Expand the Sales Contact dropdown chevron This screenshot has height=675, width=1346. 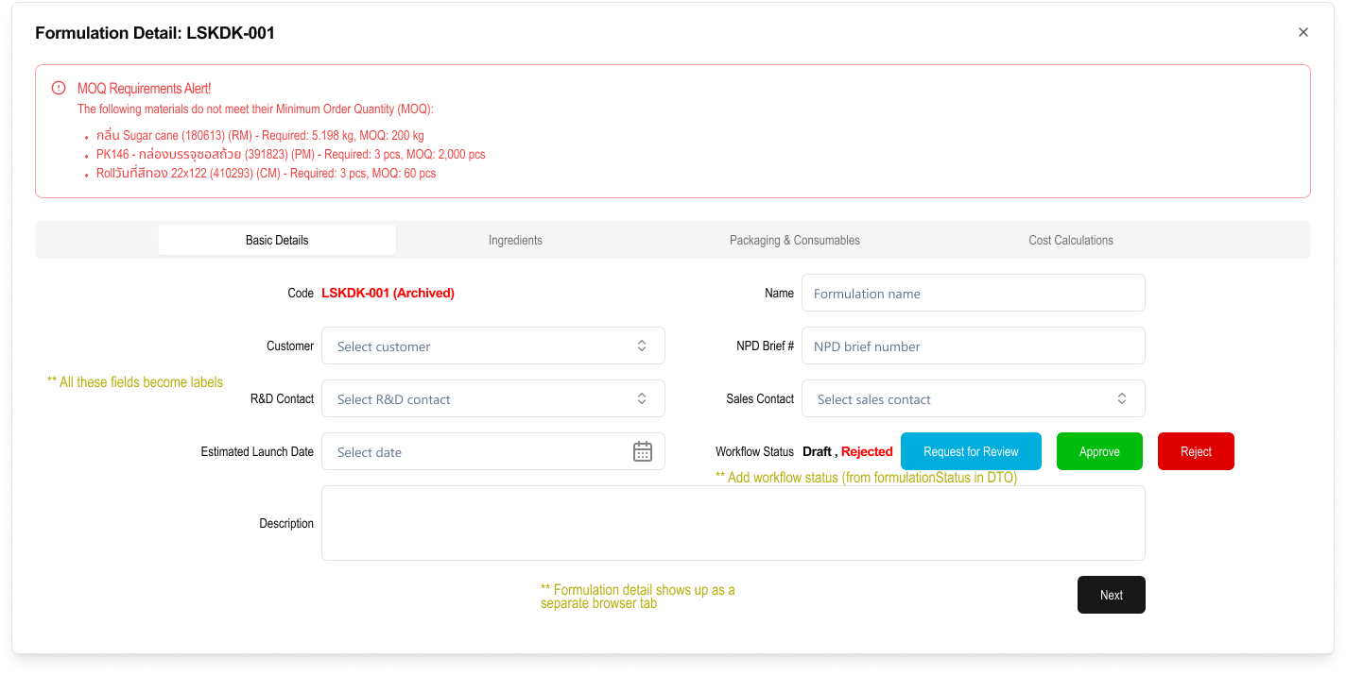click(x=1122, y=398)
